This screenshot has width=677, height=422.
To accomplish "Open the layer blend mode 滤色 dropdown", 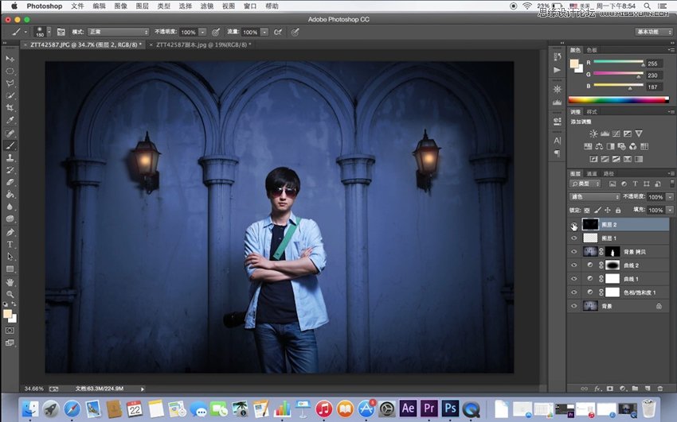I will pyautogui.click(x=594, y=197).
